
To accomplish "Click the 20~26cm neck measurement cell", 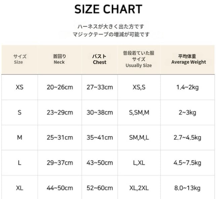I will 59,87.
